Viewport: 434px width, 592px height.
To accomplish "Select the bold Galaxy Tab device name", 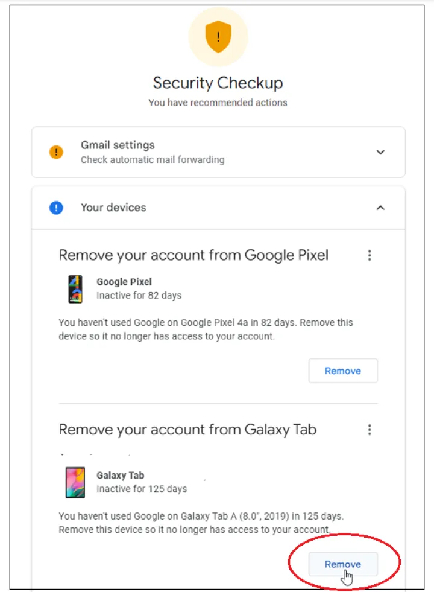I will [121, 475].
